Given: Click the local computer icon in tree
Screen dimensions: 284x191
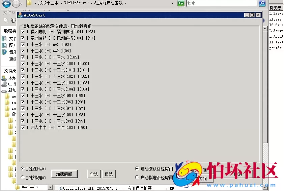Looking at the screenshot, I should (4, 78).
